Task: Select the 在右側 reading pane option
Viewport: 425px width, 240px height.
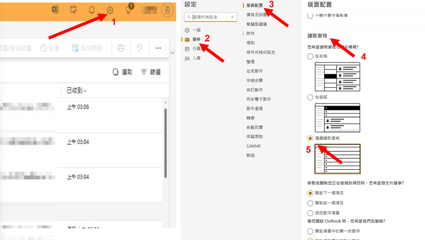Action: 310,56
